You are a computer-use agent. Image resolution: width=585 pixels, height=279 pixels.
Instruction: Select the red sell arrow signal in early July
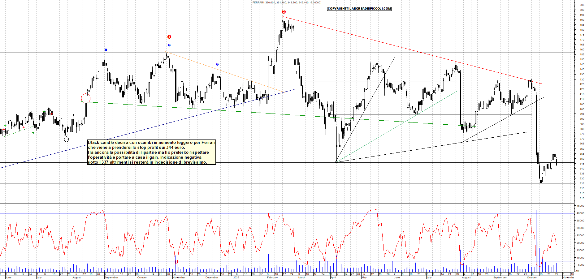(x=51, y=114)
